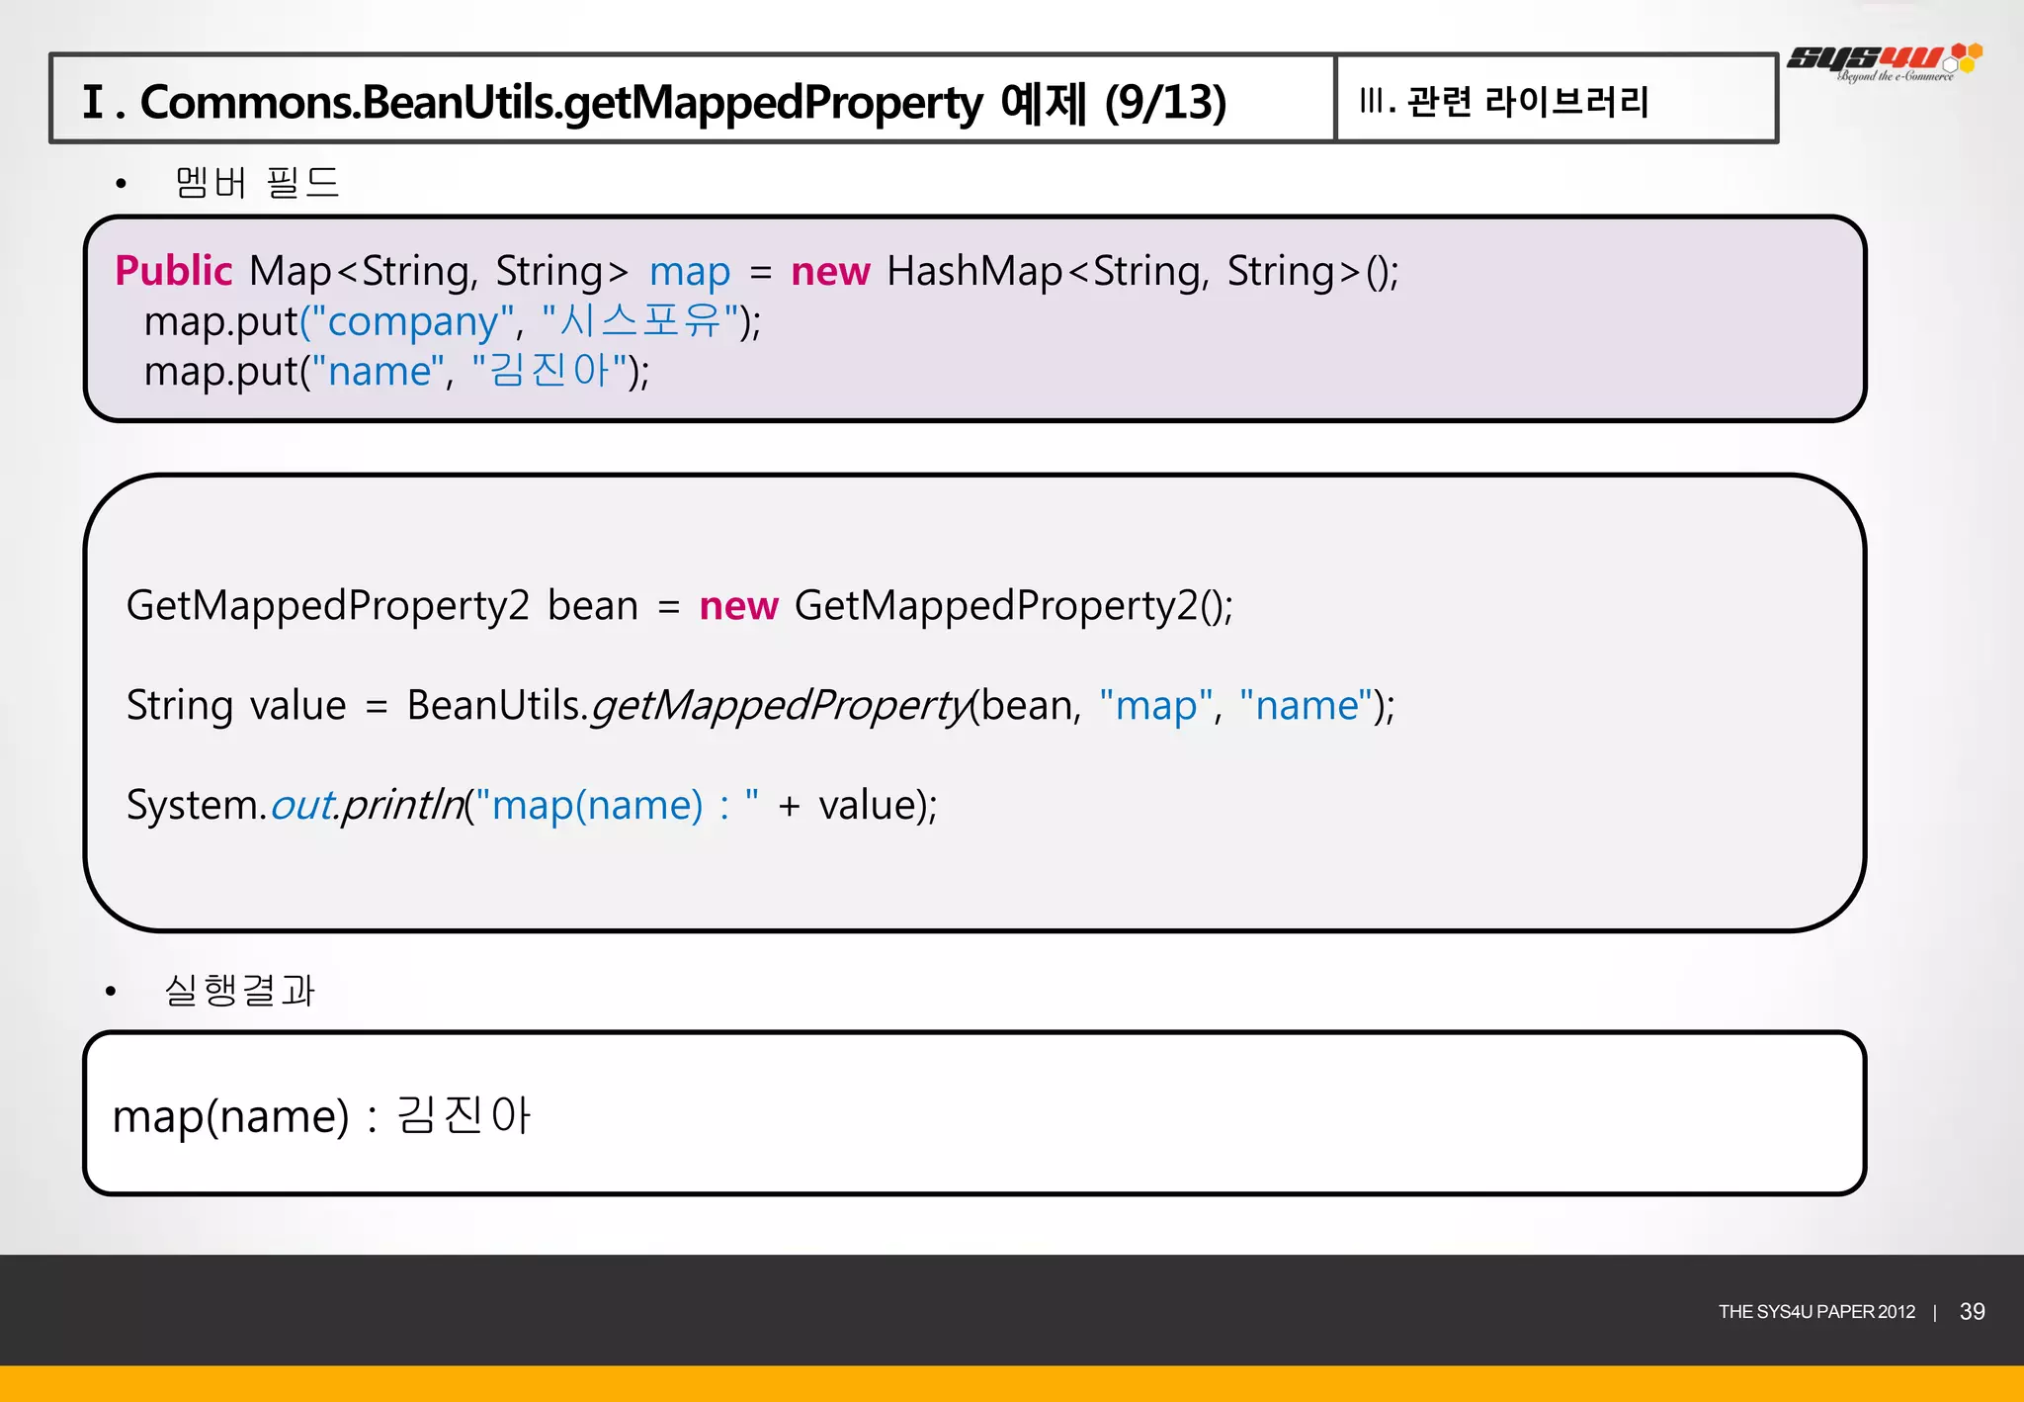Click the '실행결과' bullet heading
This screenshot has width=2024, height=1402.
pos(239,990)
